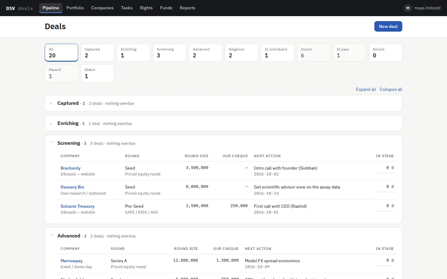
Task: Filter by the Revisit stage card
Action: tap(386, 53)
